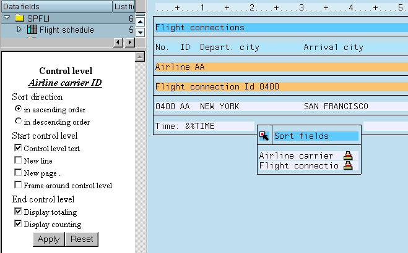Enable the New line checkbox
This screenshot has height=253, width=408.
pyautogui.click(x=18, y=160)
